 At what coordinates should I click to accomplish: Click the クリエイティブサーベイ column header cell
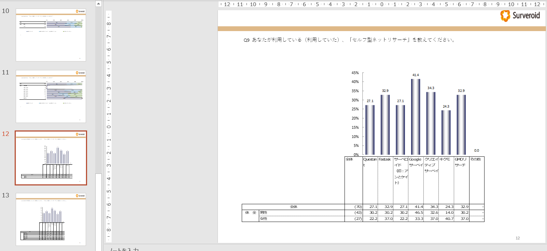(x=431, y=180)
